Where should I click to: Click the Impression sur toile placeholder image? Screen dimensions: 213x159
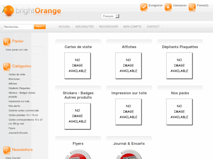pos(128,112)
